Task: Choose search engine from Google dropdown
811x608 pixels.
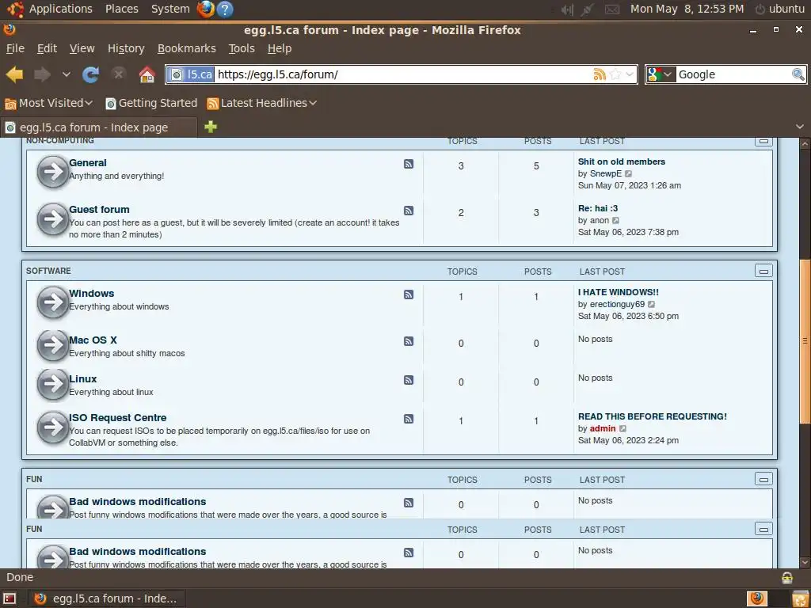Action: click(x=661, y=74)
